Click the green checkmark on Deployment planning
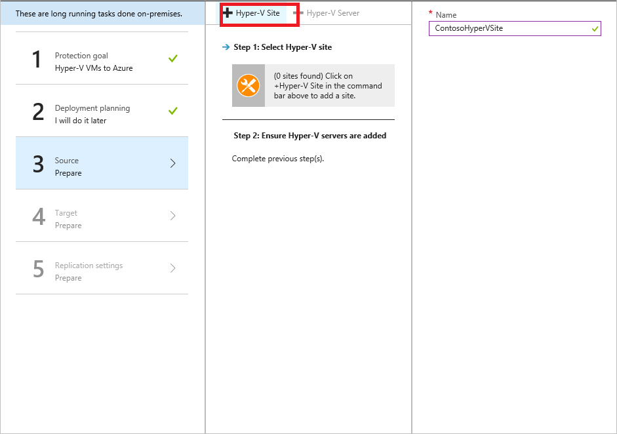617x434 pixels. pyautogui.click(x=172, y=111)
